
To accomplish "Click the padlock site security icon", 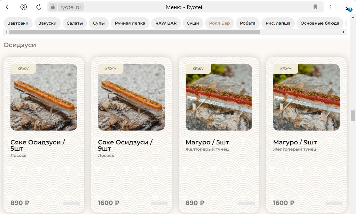I will [x=53, y=7].
